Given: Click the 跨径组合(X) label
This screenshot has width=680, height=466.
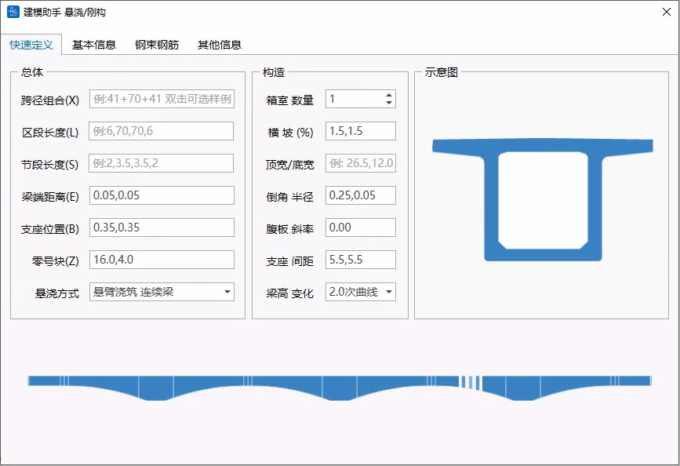Looking at the screenshot, I should [50, 100].
